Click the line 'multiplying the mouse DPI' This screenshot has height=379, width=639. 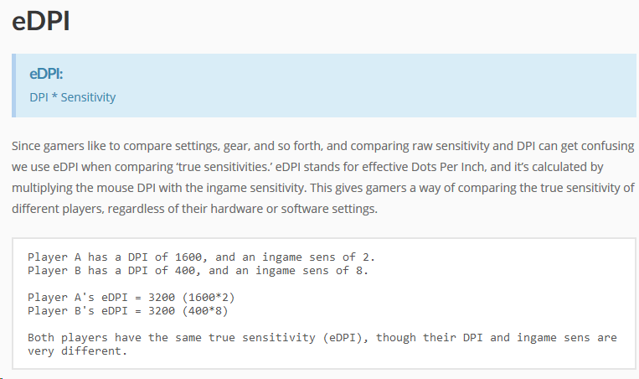click(322, 188)
